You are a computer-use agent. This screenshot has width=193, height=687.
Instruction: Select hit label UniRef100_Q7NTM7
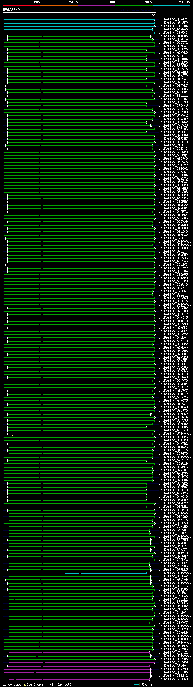click(x=173, y=99)
